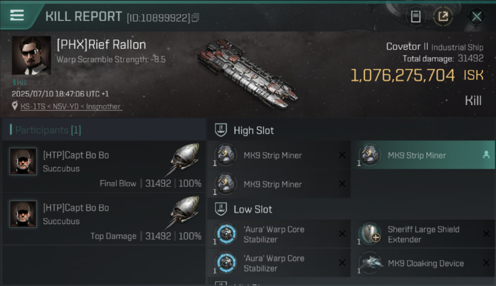Open the hamburger menu icon
Image resolution: width=496 pixels, height=286 pixels.
click(17, 16)
